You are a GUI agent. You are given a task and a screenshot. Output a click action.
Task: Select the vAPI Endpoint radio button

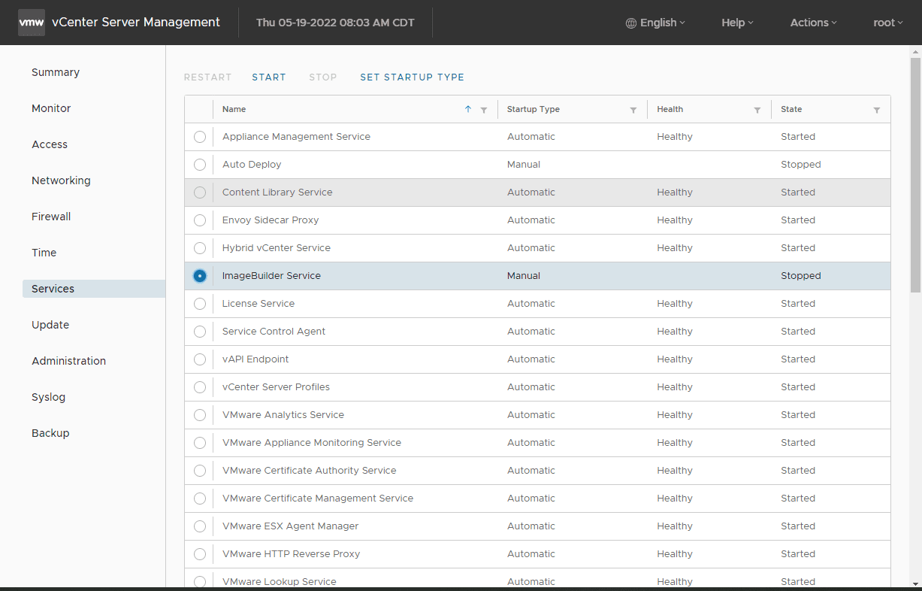(199, 359)
